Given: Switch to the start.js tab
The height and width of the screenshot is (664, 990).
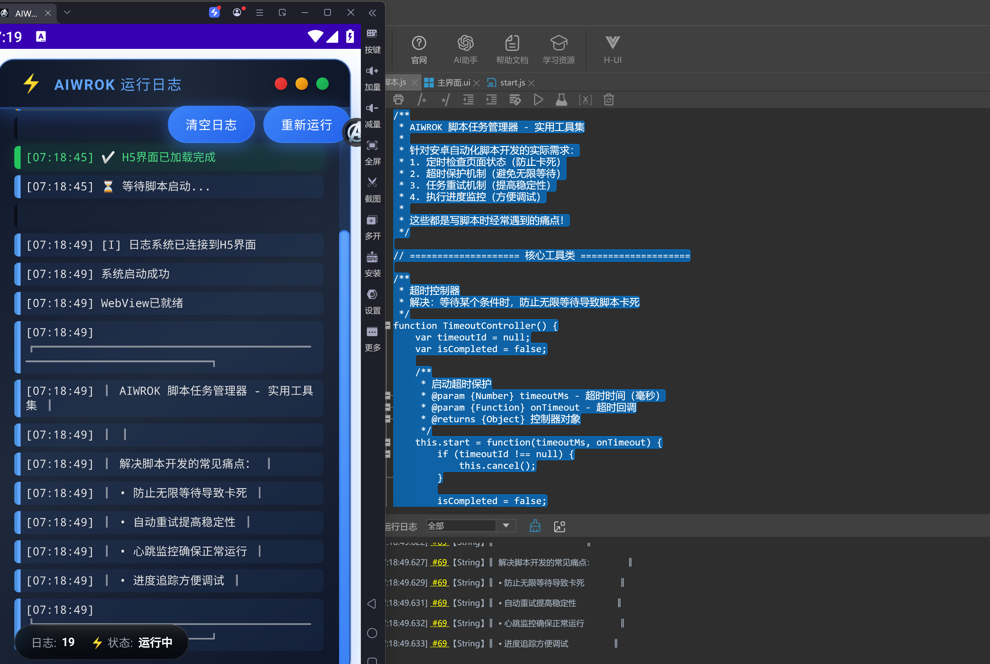Looking at the screenshot, I should point(511,82).
